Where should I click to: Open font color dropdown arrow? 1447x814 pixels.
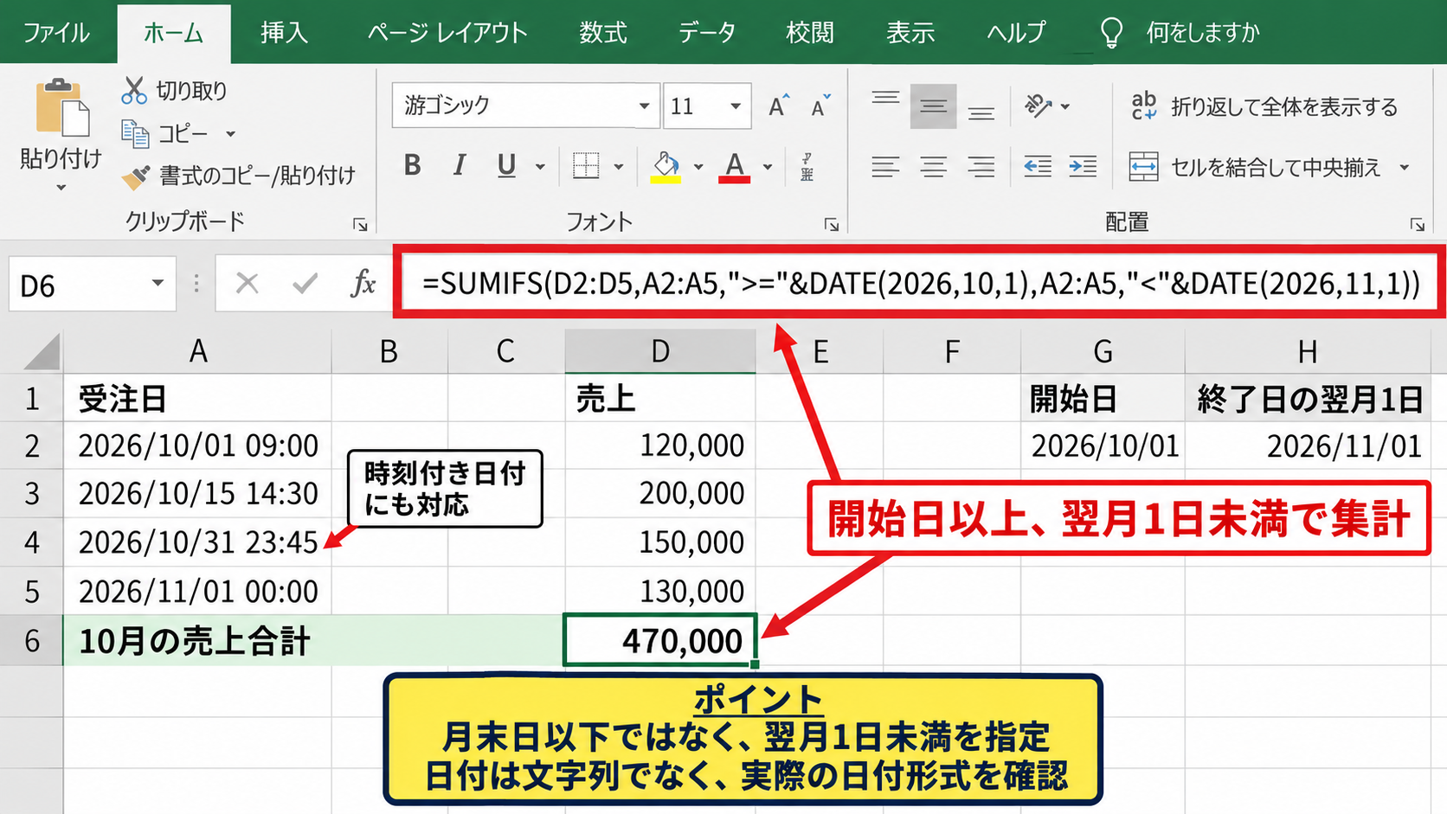click(767, 166)
